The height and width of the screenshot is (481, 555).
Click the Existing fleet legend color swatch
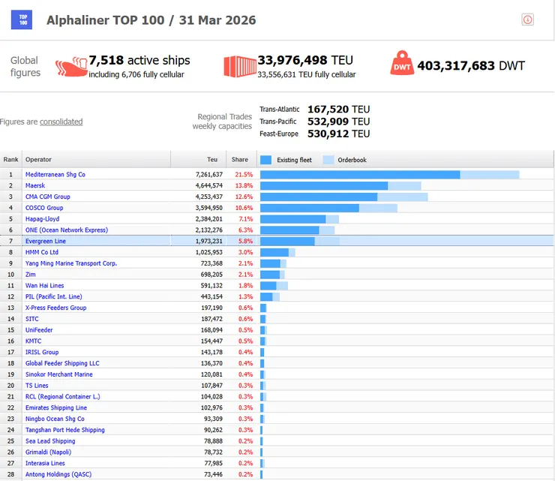(x=265, y=160)
